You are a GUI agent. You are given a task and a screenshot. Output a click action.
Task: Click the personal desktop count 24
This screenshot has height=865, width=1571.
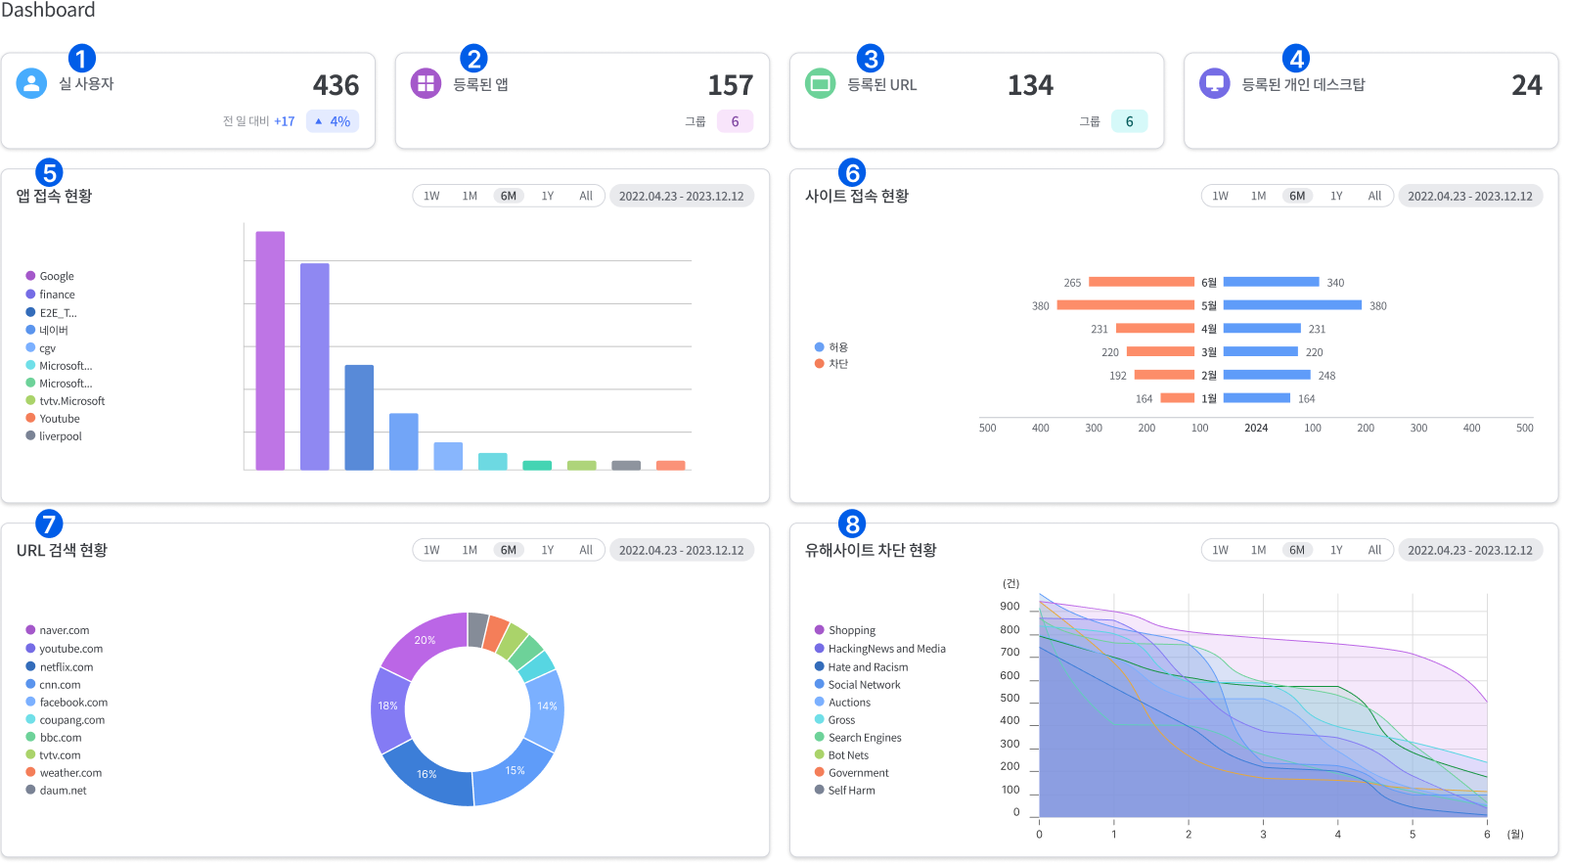point(1526,85)
